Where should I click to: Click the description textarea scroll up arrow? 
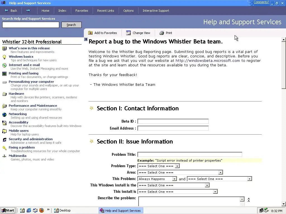(x=242, y=199)
